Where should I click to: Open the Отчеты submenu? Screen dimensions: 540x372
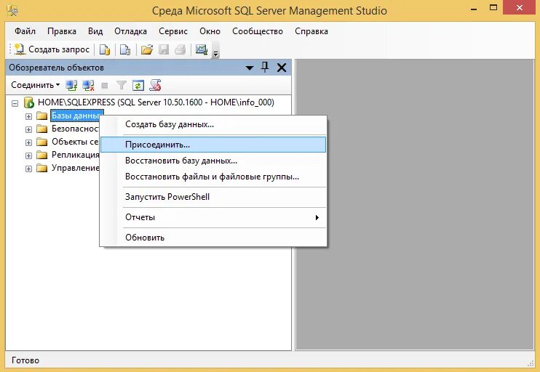(213, 217)
